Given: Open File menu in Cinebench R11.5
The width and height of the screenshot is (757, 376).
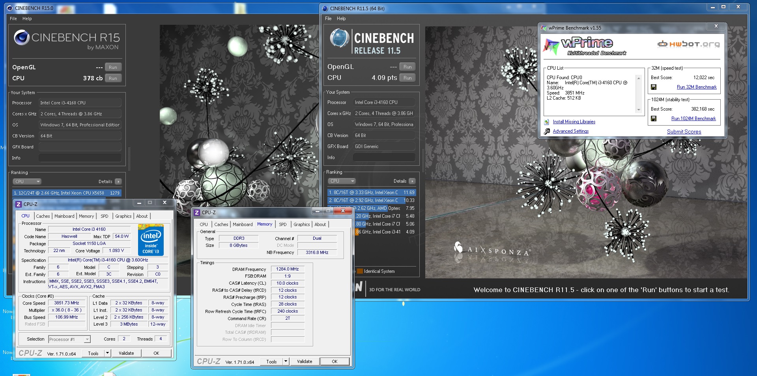Looking at the screenshot, I should point(328,19).
